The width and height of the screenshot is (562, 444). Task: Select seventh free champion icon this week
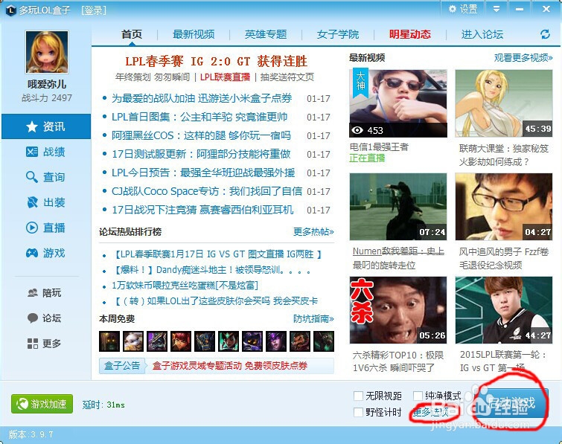[252, 341]
